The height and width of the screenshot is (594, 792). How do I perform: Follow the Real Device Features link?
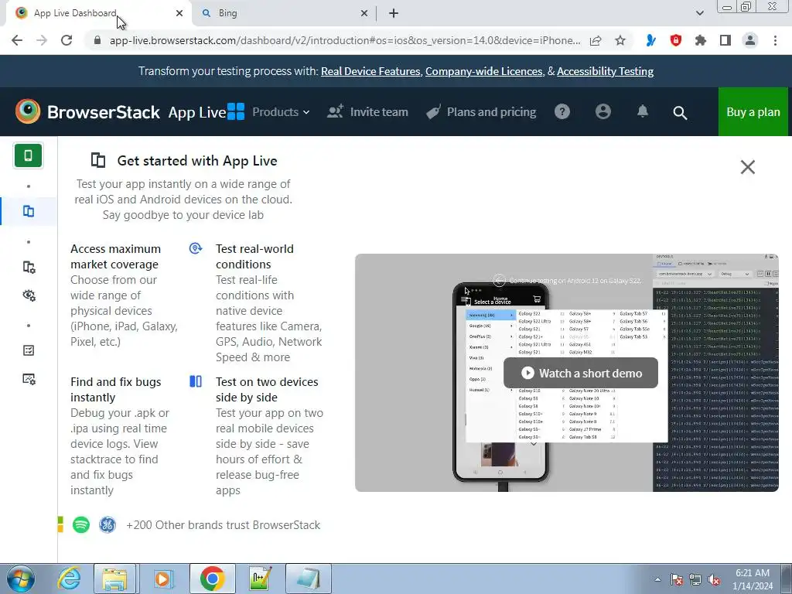point(370,72)
